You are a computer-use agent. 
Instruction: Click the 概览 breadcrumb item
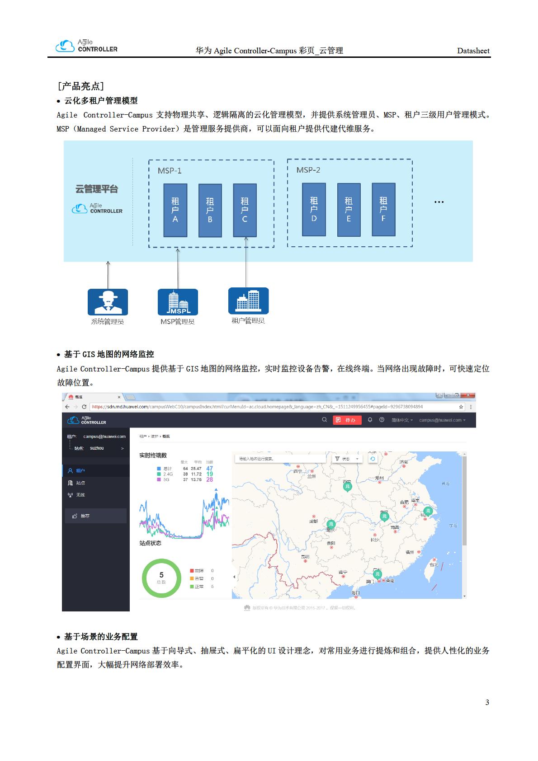pyautogui.click(x=166, y=437)
